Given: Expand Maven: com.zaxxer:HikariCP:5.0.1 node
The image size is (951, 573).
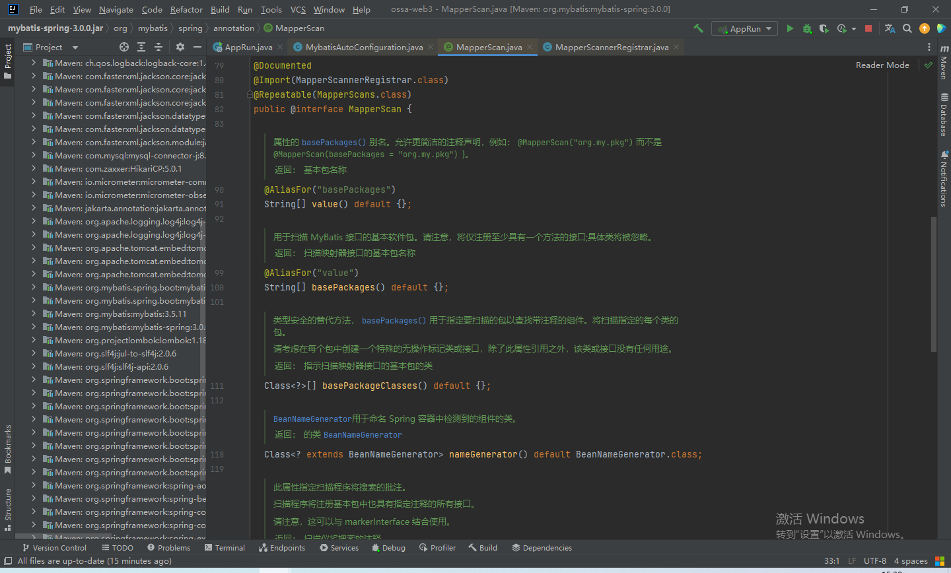Looking at the screenshot, I should [x=34, y=168].
